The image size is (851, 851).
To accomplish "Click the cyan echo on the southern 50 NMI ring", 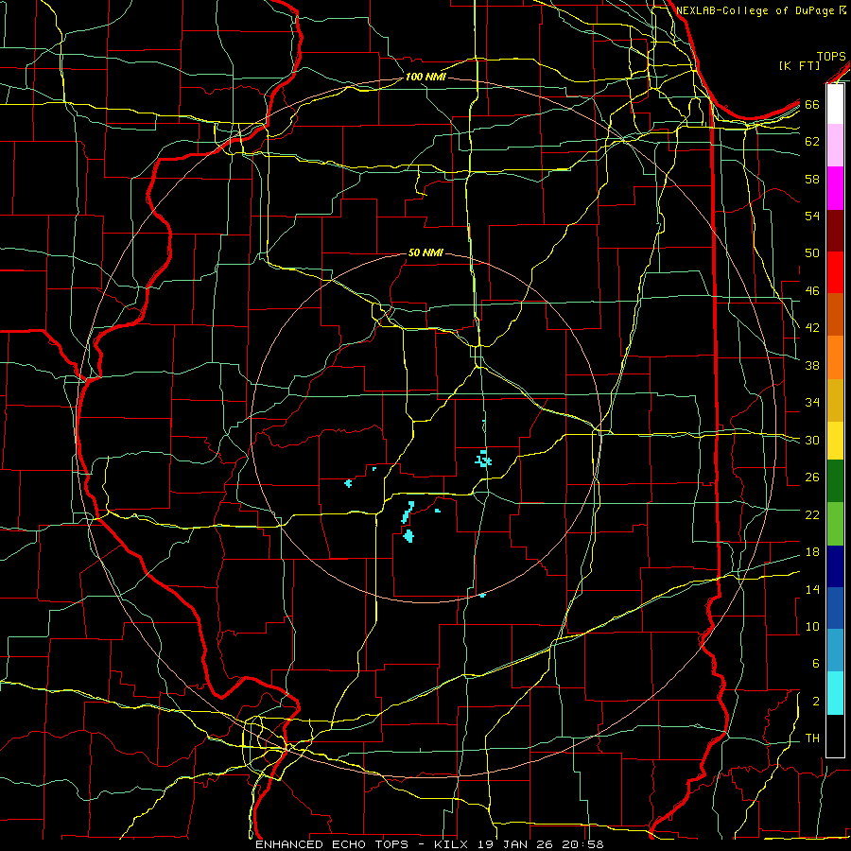I will [x=482, y=596].
